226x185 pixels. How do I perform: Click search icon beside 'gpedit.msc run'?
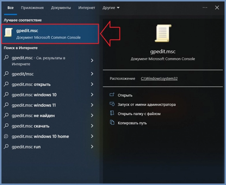click(6, 146)
